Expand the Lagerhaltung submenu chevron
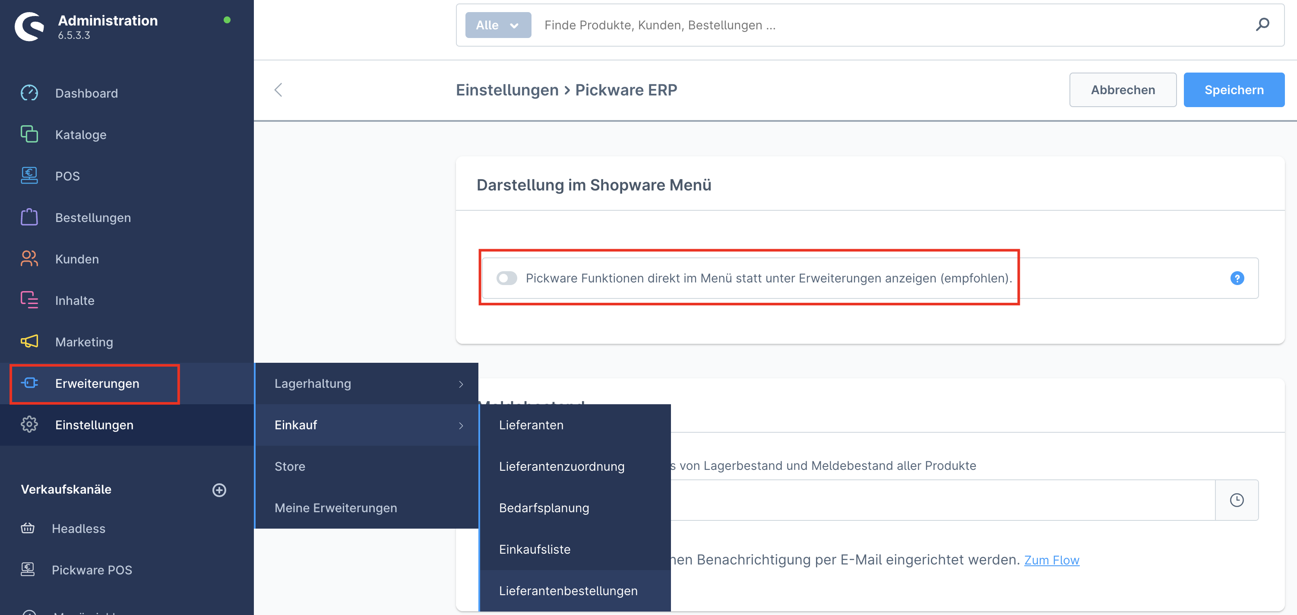This screenshot has width=1297, height=615. point(461,384)
